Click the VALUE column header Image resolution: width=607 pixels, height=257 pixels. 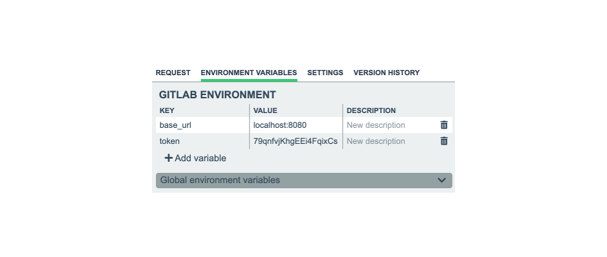coord(265,111)
